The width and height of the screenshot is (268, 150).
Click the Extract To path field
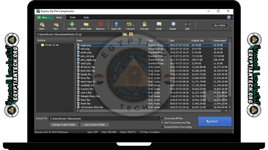coord(104,119)
